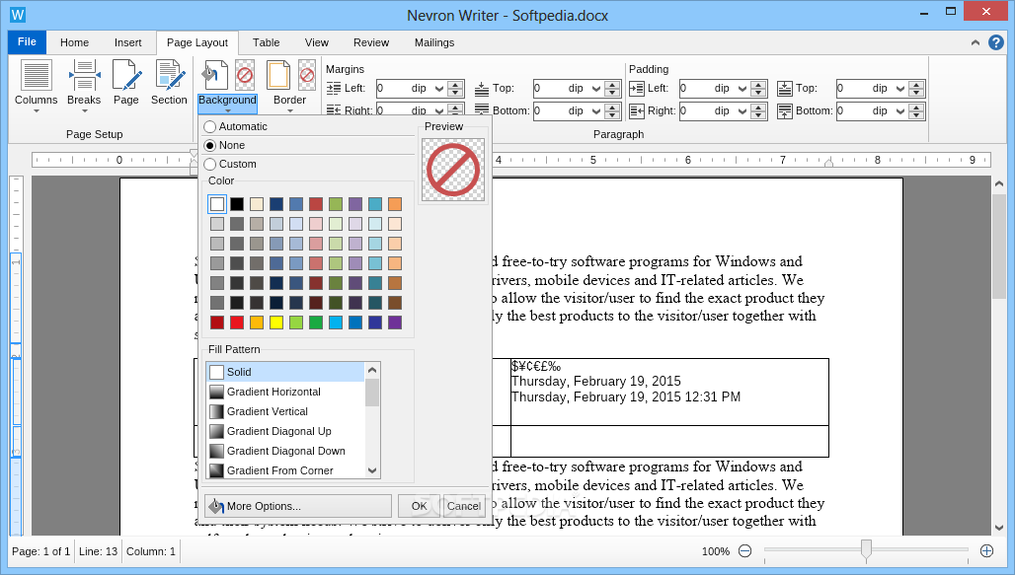1015x575 pixels.
Task: Open Padding Left unit dropdown
Action: (742, 89)
